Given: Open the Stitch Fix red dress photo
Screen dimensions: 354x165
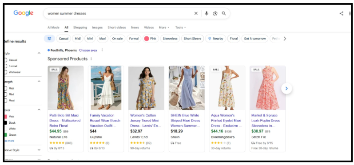Looking at the screenshot, I should (x=267, y=88).
